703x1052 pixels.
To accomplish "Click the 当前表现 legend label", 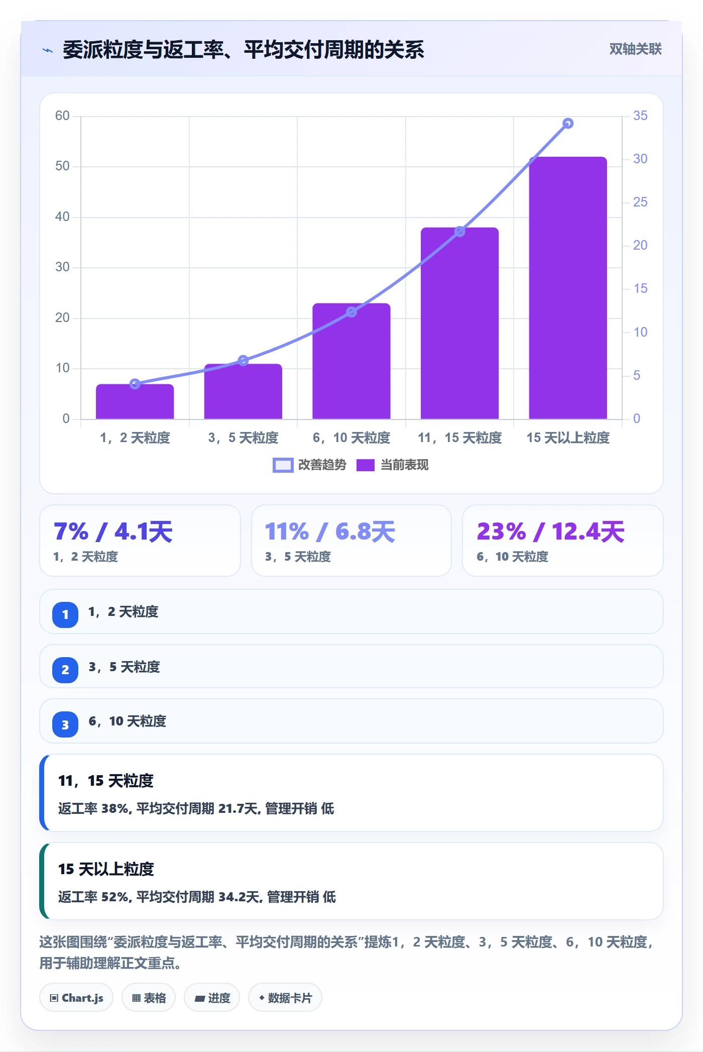I will 404,465.
